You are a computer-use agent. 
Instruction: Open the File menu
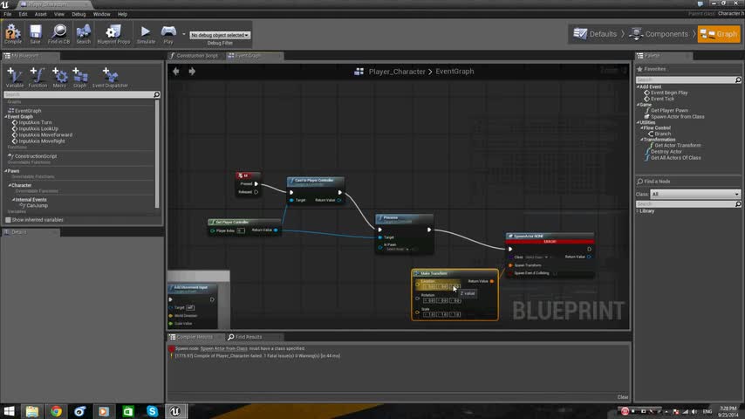8,14
